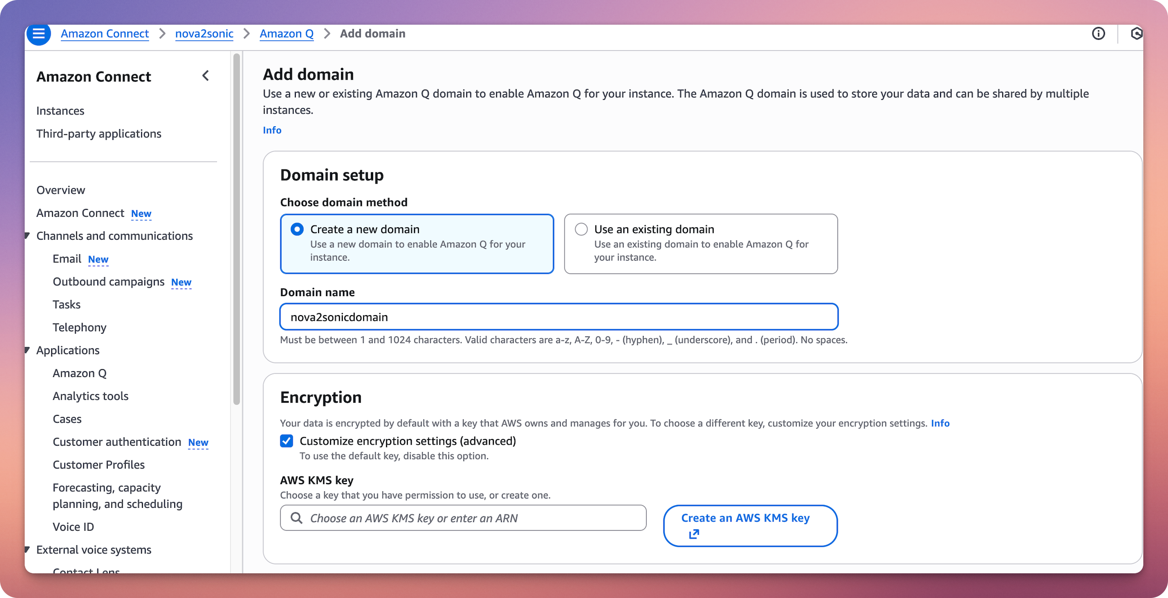Click the info icon in the top bar
1168x598 pixels.
click(1099, 33)
